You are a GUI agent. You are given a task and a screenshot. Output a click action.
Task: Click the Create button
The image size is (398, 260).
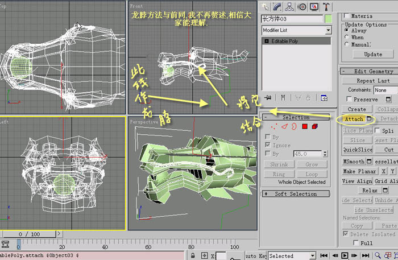356,109
